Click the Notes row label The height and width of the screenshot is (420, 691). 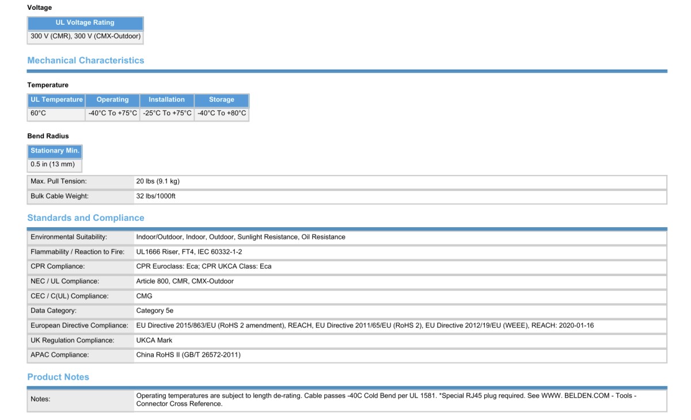click(40, 399)
